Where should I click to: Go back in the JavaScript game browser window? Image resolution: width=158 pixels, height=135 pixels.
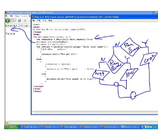point(8,21)
